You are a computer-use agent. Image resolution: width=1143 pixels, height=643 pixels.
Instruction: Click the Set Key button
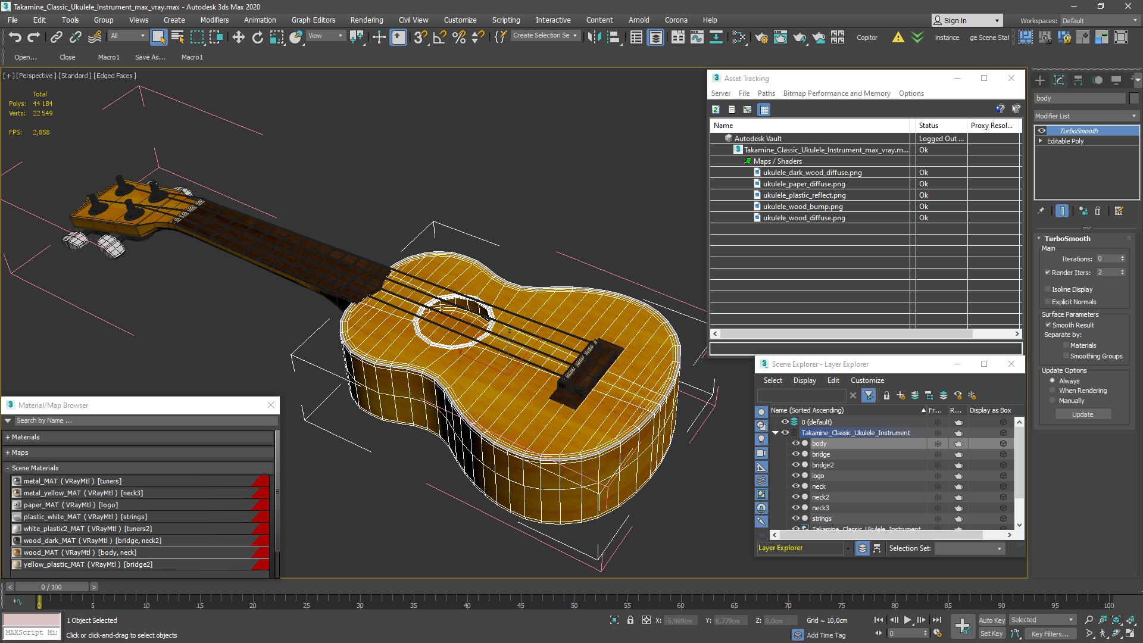[x=992, y=633]
